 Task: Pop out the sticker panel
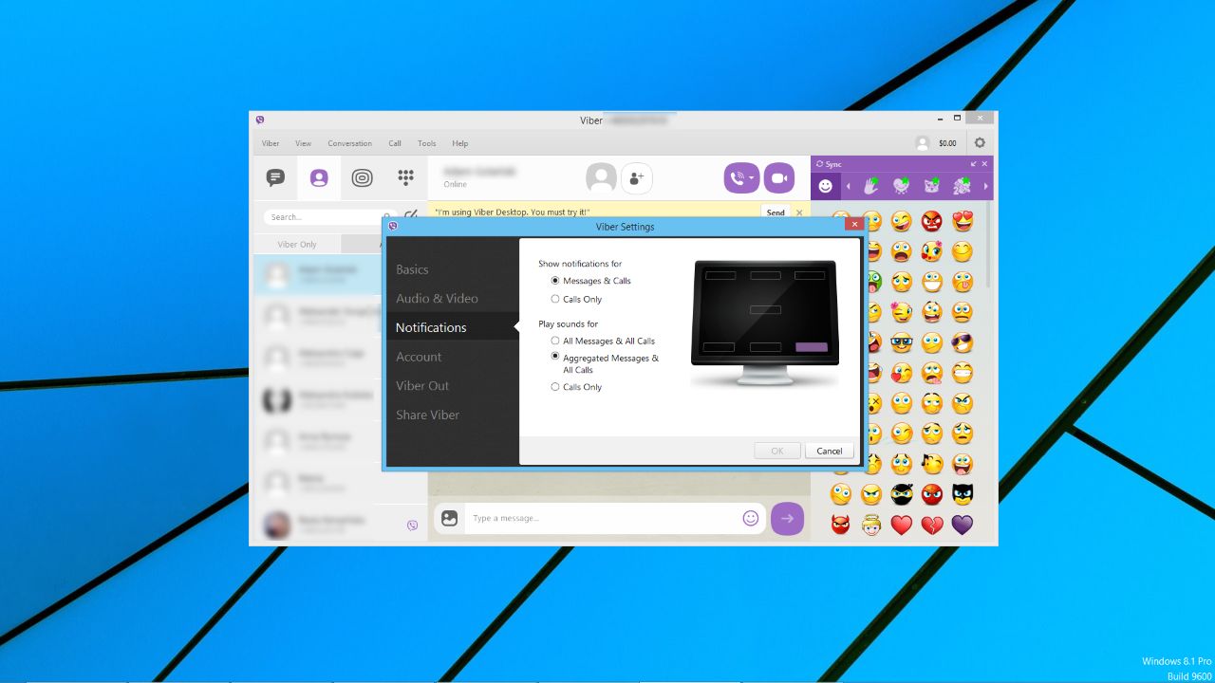(974, 164)
